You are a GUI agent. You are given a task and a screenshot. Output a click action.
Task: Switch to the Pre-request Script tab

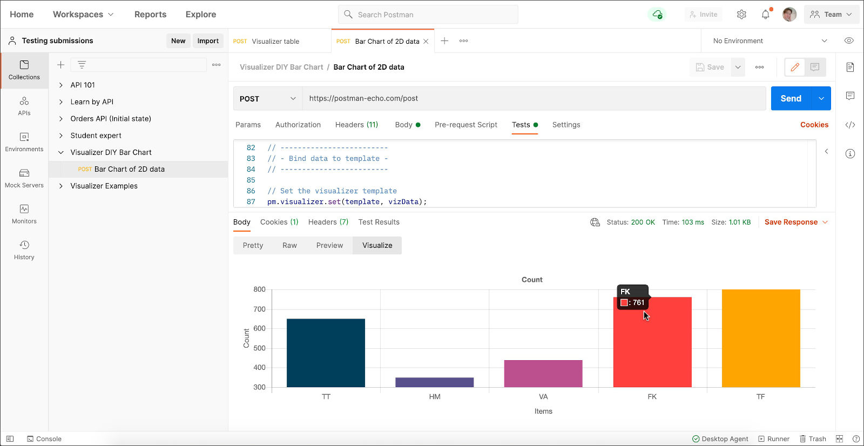pos(466,125)
